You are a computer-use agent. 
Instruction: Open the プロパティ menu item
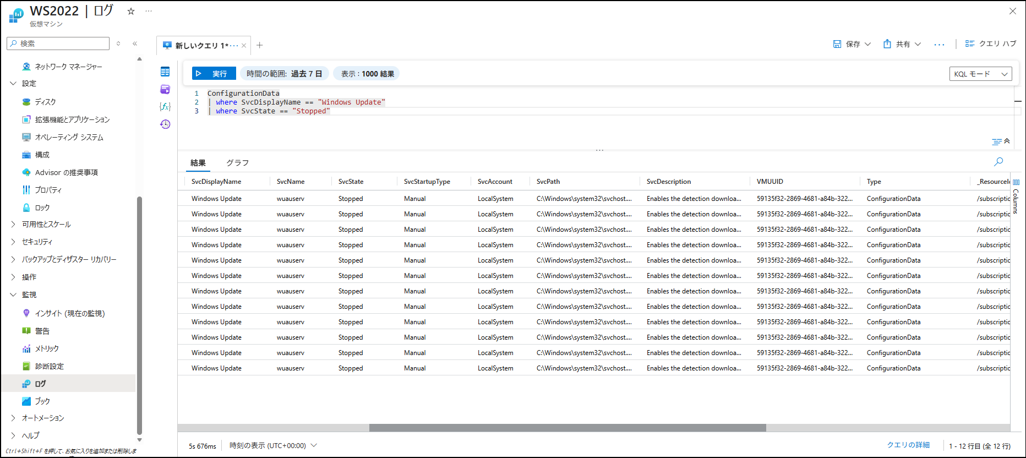pos(48,190)
